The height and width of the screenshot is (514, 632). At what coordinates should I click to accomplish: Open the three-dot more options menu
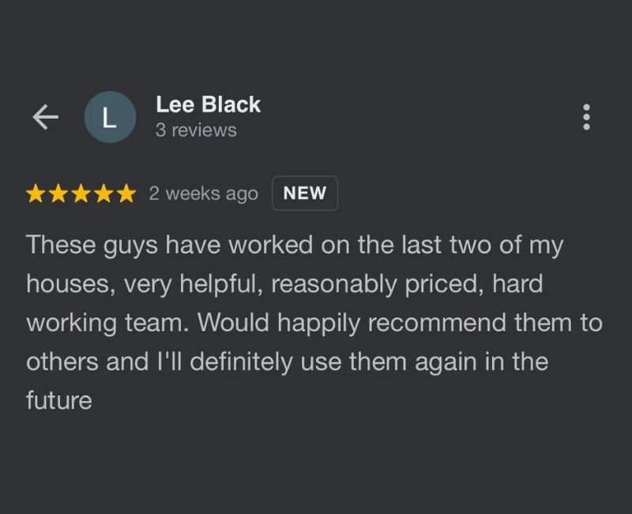pos(586,117)
